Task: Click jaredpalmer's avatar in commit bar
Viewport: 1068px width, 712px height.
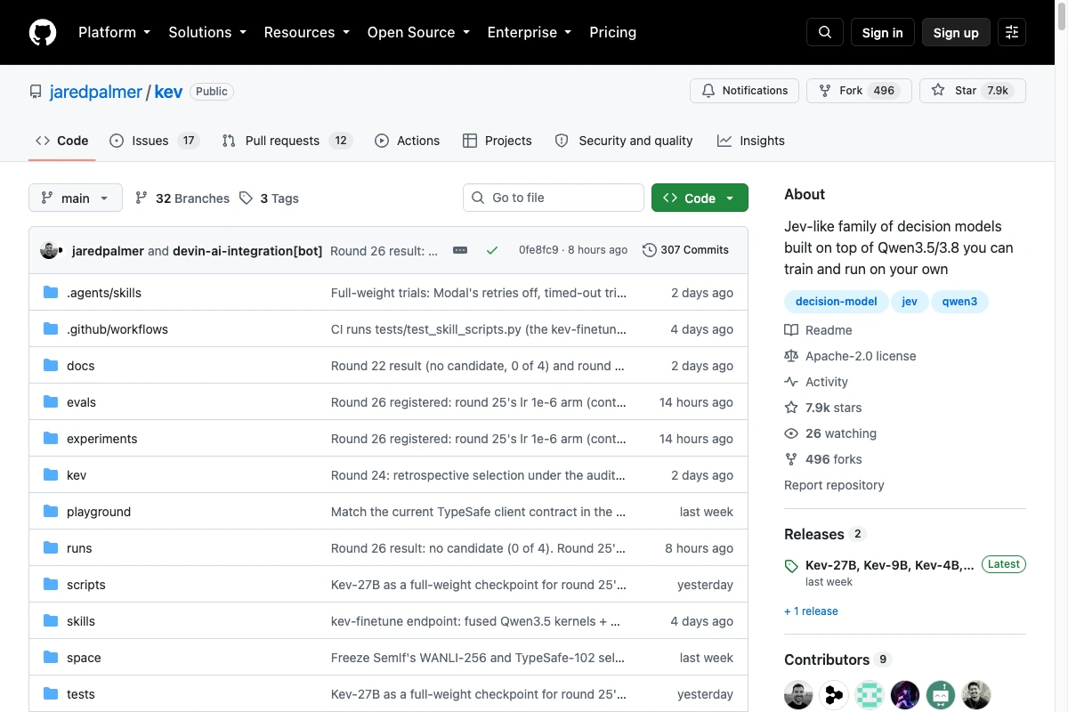Action: pos(50,250)
